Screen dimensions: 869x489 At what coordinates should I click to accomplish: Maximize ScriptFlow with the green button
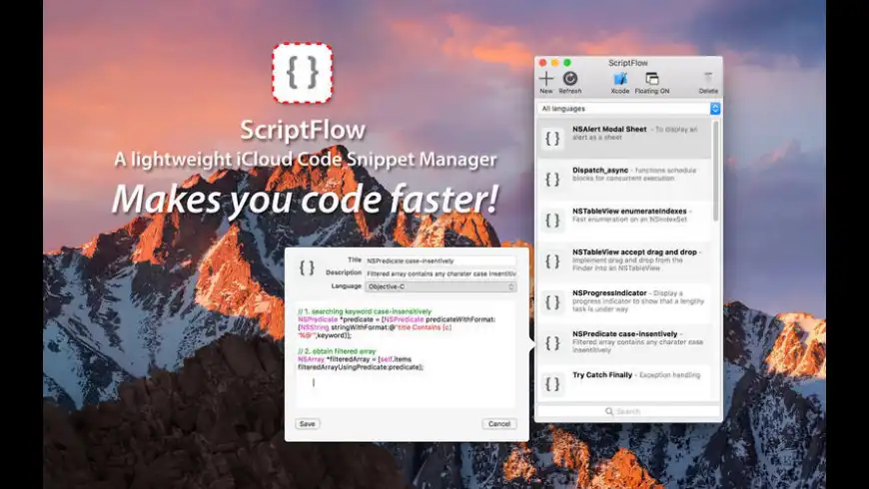click(x=567, y=63)
